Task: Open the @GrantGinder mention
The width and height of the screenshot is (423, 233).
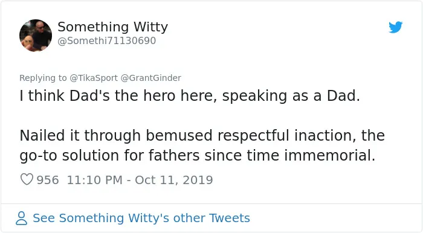Action: point(151,78)
